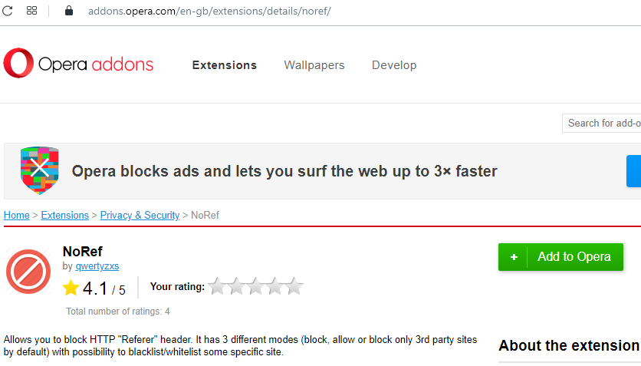The width and height of the screenshot is (641, 366).
Task: Click the address bar URL
Action: [x=209, y=12]
